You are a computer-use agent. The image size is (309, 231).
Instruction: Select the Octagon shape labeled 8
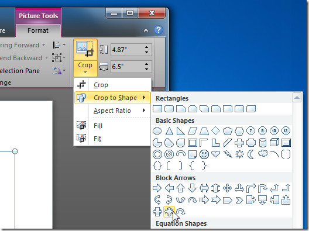(262, 131)
